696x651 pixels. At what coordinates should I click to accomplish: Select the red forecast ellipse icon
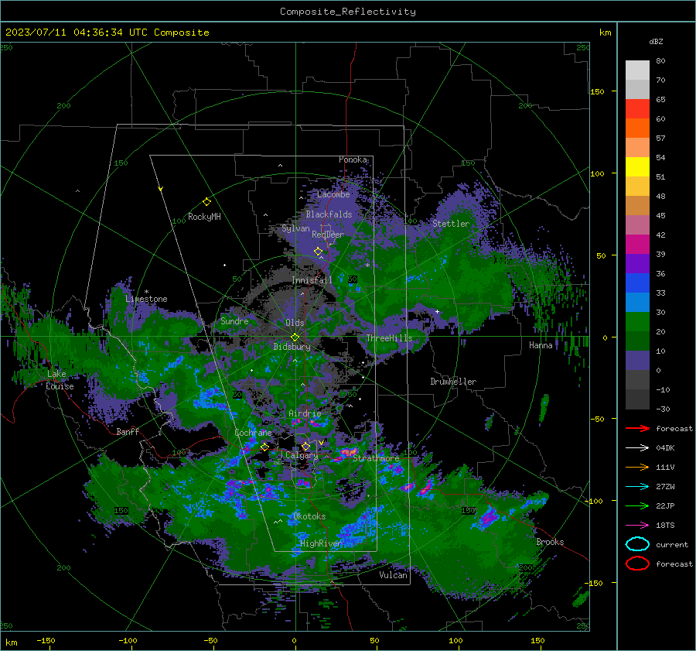pyautogui.click(x=637, y=564)
